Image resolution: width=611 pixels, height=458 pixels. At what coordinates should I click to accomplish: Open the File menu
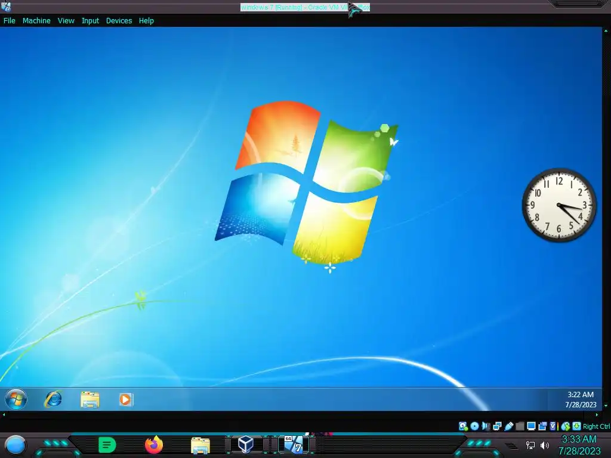[10, 21]
